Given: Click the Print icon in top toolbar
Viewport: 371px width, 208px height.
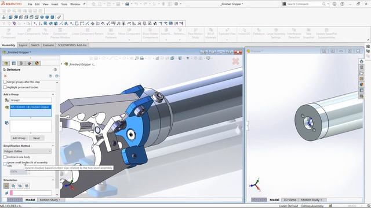Looking at the screenshot, I should 127,4.
